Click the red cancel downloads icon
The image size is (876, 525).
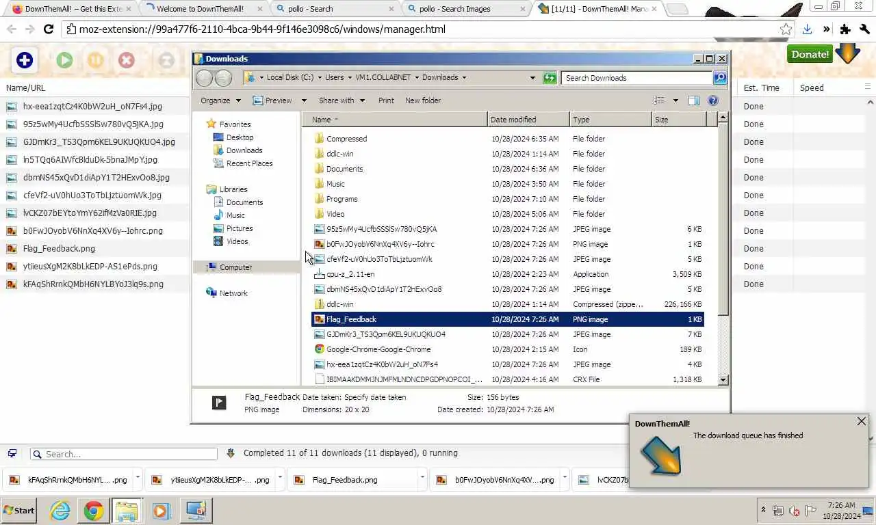tap(127, 60)
